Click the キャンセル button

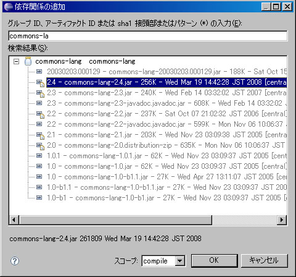(x=264, y=260)
